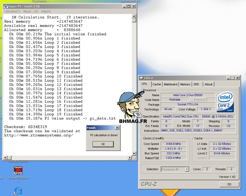Switch to Mainboard tab in CPU-Z

tap(170, 84)
